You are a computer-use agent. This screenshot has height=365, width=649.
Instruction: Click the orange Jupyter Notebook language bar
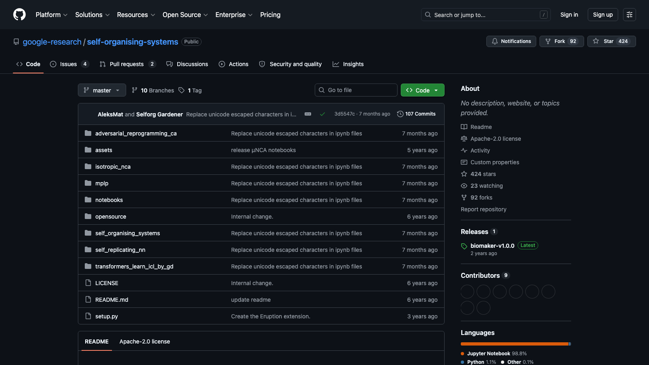pyautogui.click(x=515, y=344)
